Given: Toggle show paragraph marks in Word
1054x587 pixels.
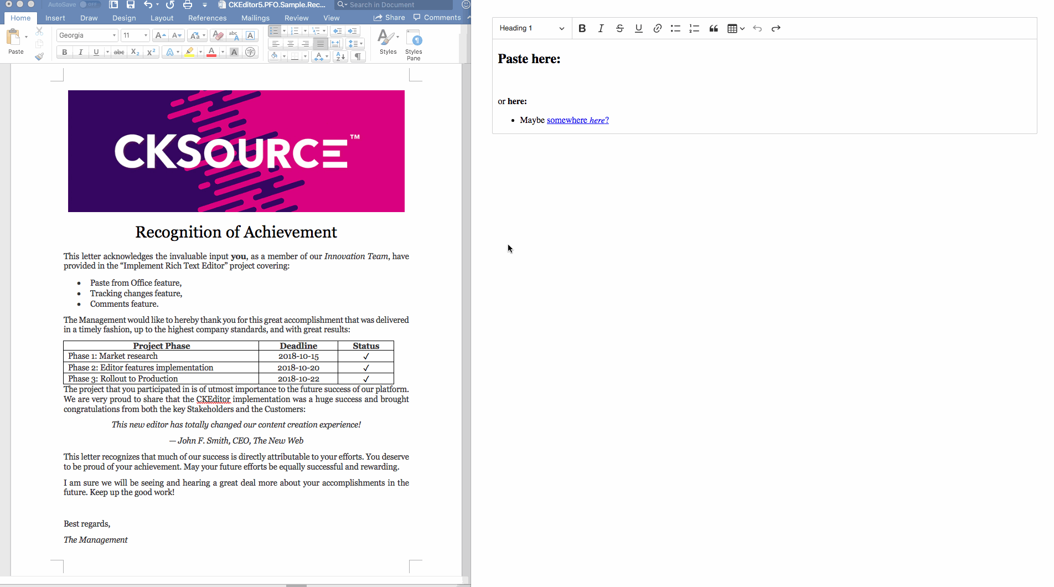Looking at the screenshot, I should point(358,56).
